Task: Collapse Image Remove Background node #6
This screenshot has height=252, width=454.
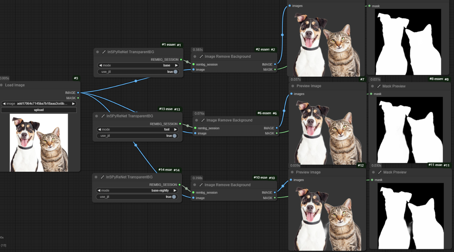Action: [x=196, y=120]
